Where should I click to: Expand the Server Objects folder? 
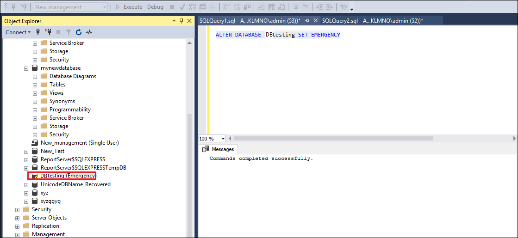coord(18,218)
